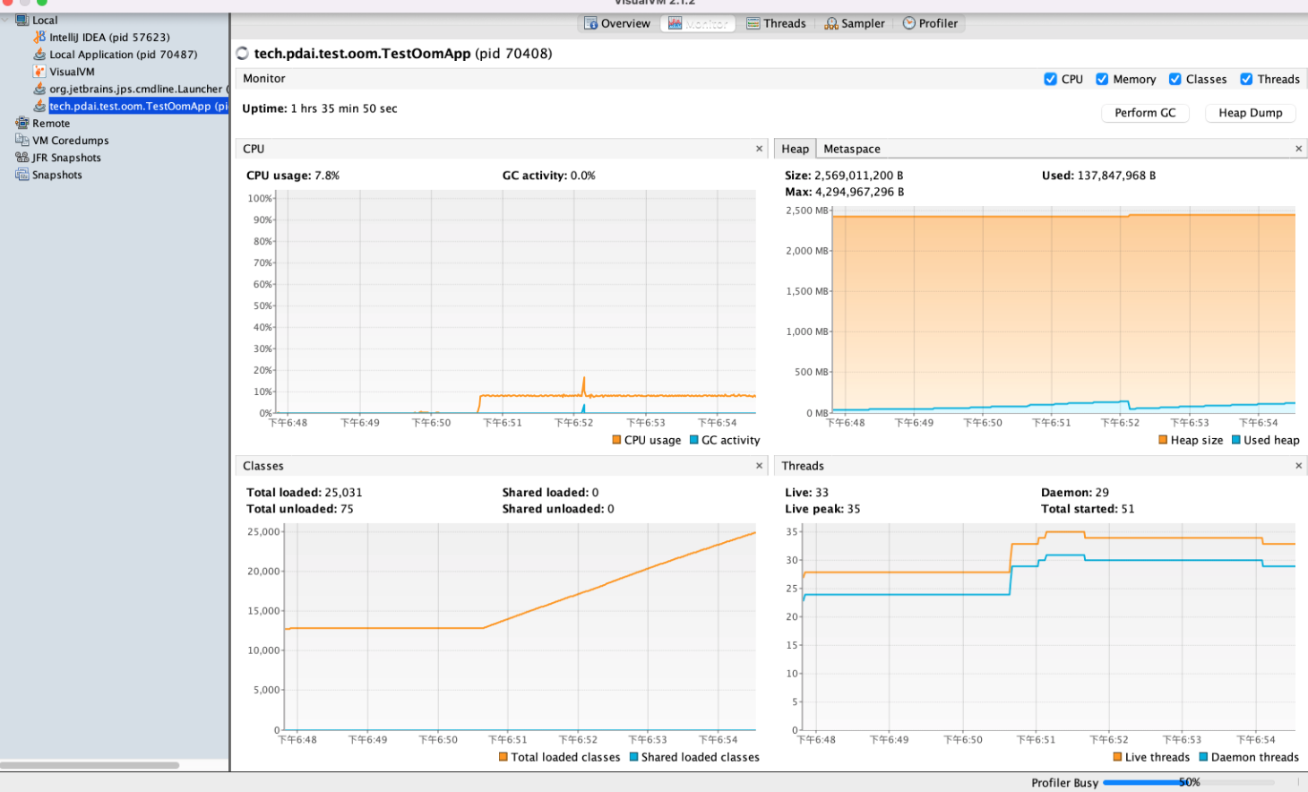Viewport: 1308px width, 792px height.
Task: Click the Local computer icon
Action: tap(22, 20)
